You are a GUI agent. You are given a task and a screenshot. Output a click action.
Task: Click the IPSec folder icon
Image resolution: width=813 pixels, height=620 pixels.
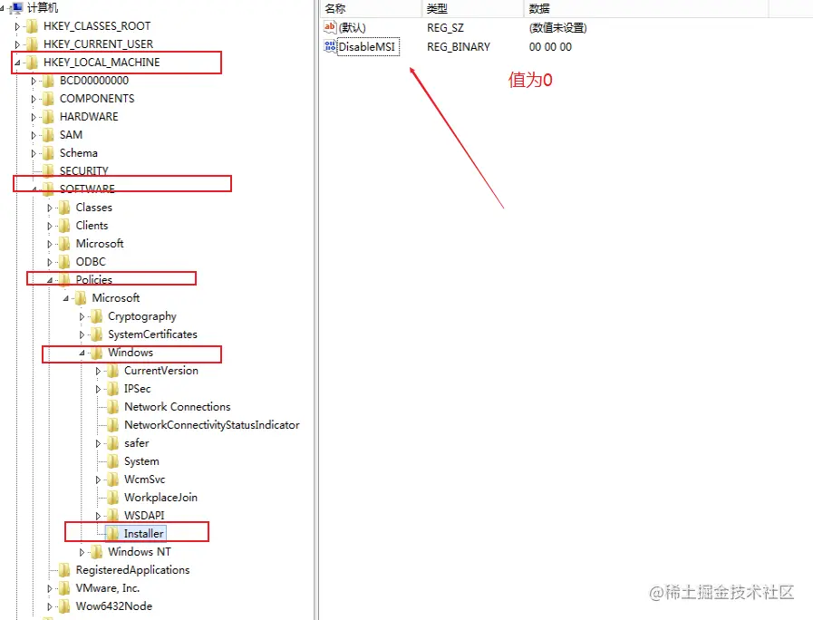112,389
